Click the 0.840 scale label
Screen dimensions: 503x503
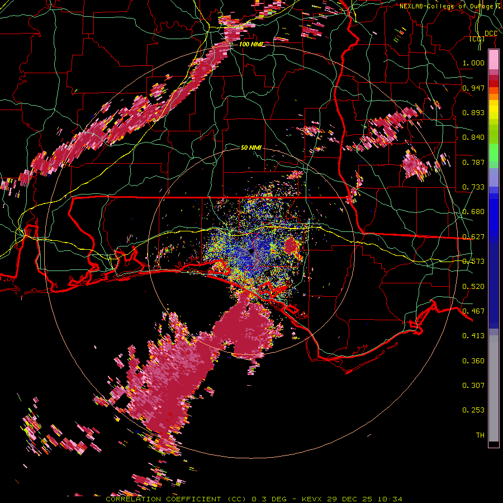coord(473,137)
